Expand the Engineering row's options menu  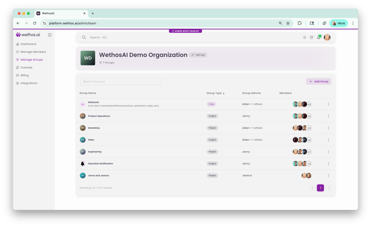point(328,151)
